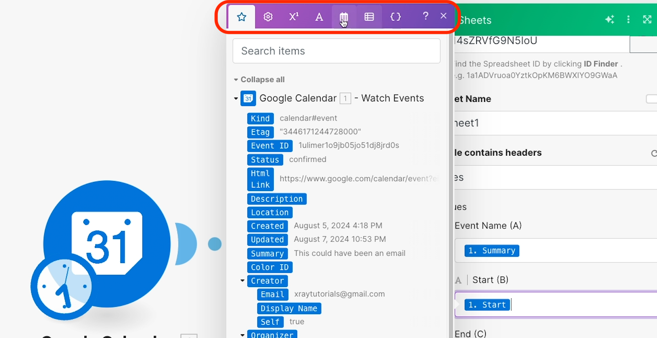Insert the Description variable pill
The width and height of the screenshot is (657, 338).
277,199
